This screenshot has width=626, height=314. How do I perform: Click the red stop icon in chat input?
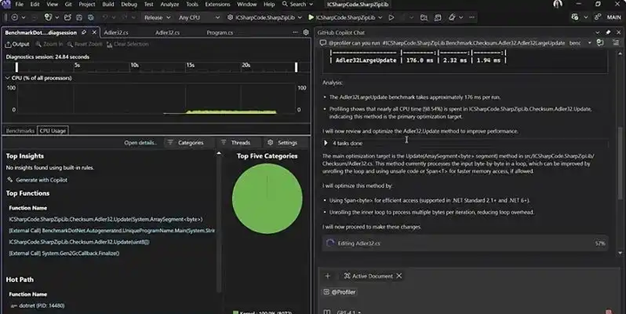[x=608, y=311]
